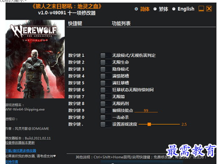Click the 数字键 3 hotkey label
Screen dimensions: 219x164
point(76,69)
